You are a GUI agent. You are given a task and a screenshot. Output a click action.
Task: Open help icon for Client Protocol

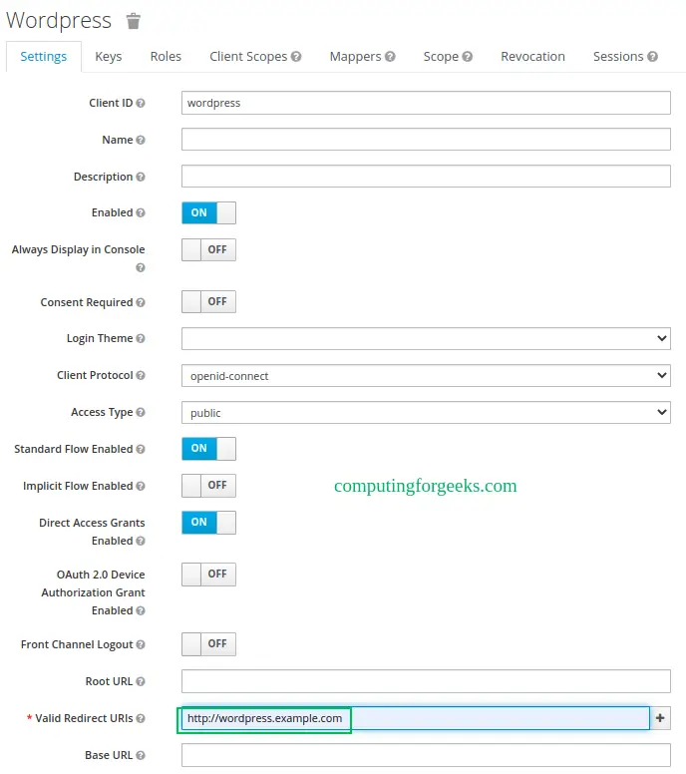[x=141, y=376]
